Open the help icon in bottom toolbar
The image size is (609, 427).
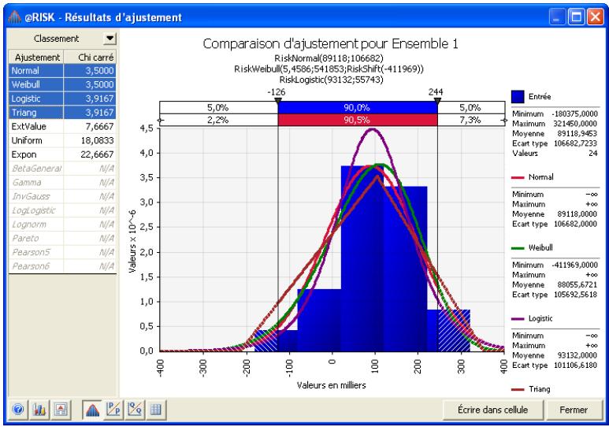(x=17, y=410)
